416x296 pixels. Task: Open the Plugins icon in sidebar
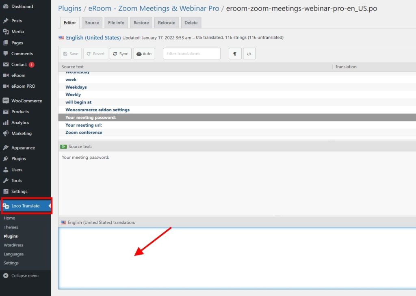6,158
